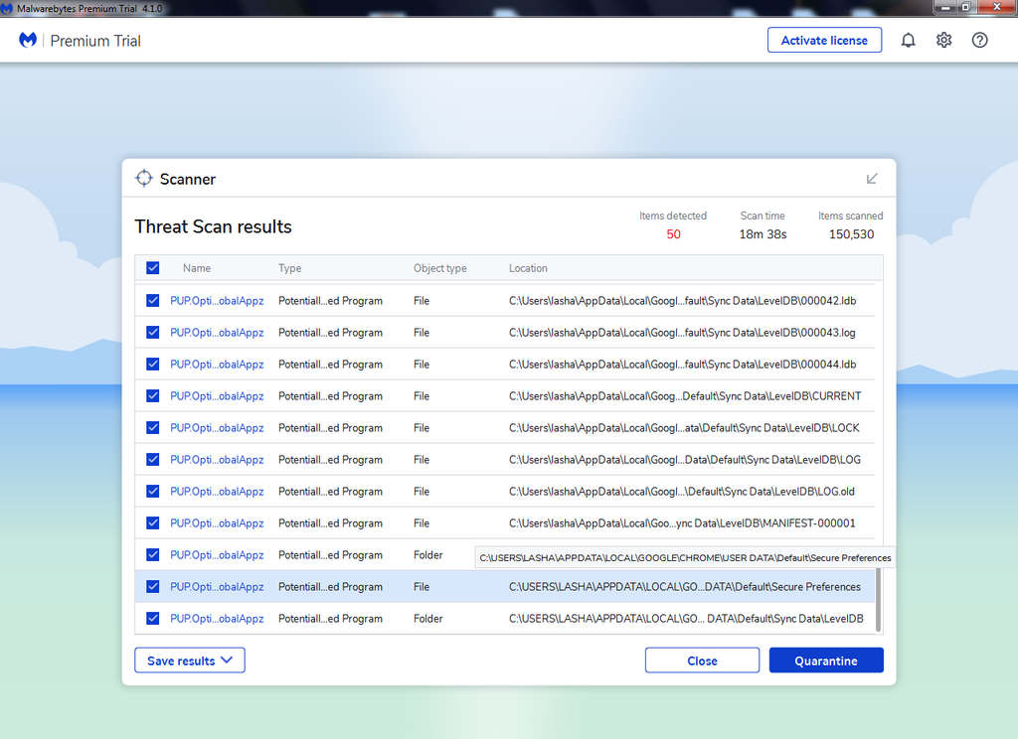Viewport: 1018px width, 739px height.
Task: Uncheck the row for LevelDB\LOG
Action: click(152, 459)
